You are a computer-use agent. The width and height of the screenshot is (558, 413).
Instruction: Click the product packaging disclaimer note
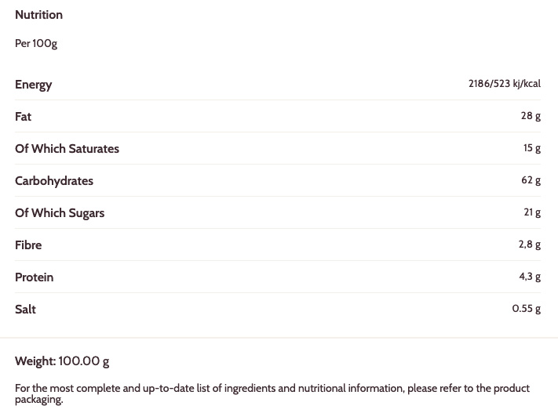pyautogui.click(x=272, y=393)
